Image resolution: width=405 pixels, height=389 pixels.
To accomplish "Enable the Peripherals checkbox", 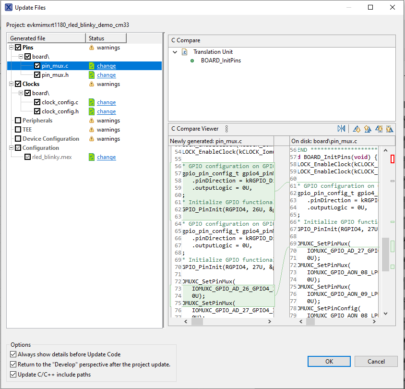I will pos(18,121).
